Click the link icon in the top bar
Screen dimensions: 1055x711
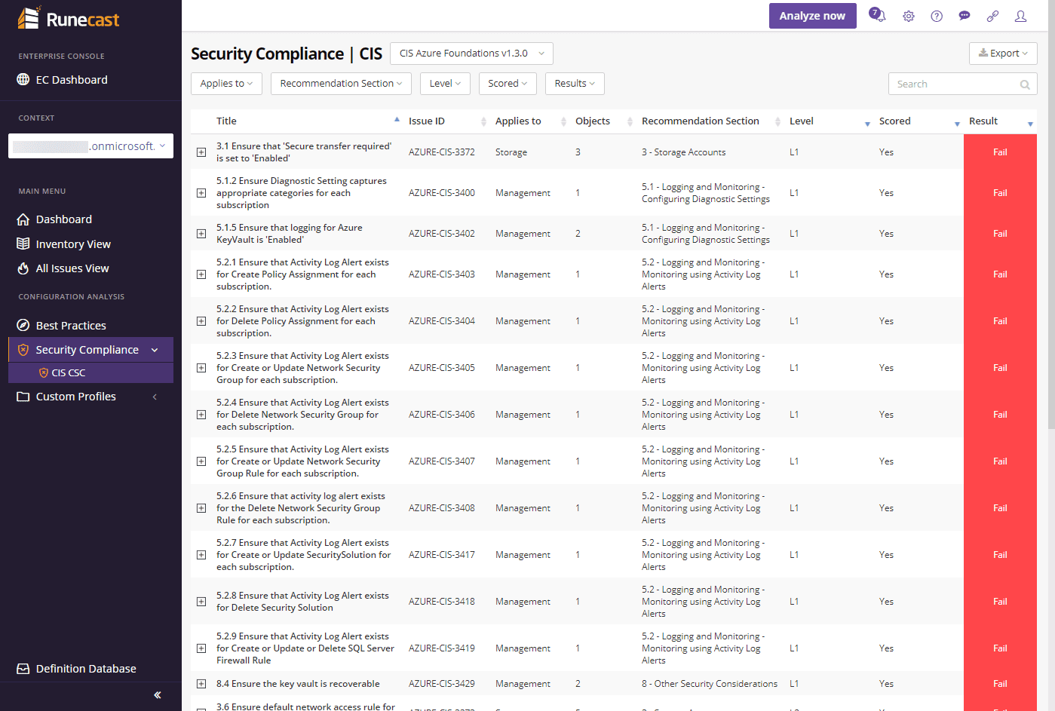[992, 16]
